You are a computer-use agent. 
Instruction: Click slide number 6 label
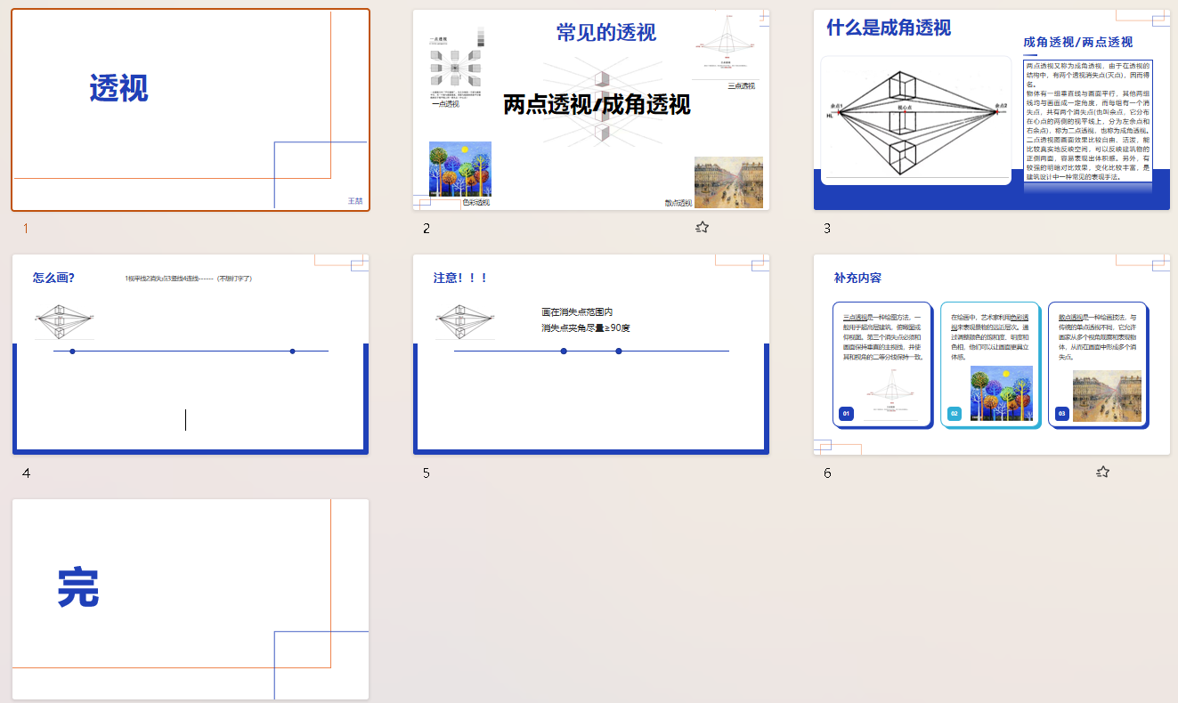(x=827, y=473)
